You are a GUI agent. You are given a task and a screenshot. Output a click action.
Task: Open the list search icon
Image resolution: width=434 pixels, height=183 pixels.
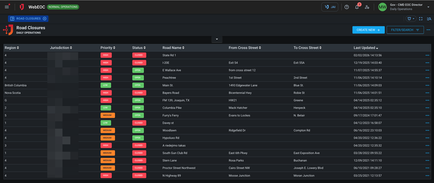[x=429, y=19]
